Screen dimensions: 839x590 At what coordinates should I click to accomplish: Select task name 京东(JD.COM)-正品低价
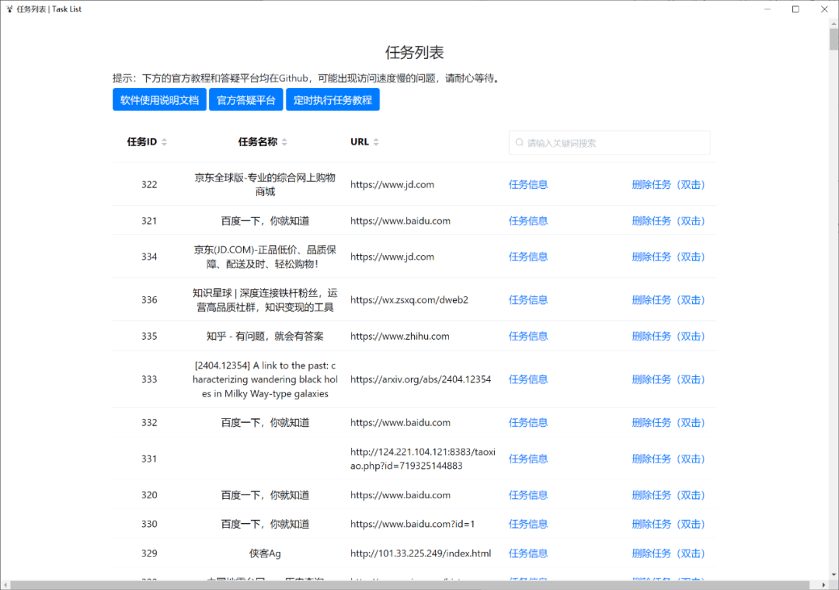pyautogui.click(x=265, y=257)
